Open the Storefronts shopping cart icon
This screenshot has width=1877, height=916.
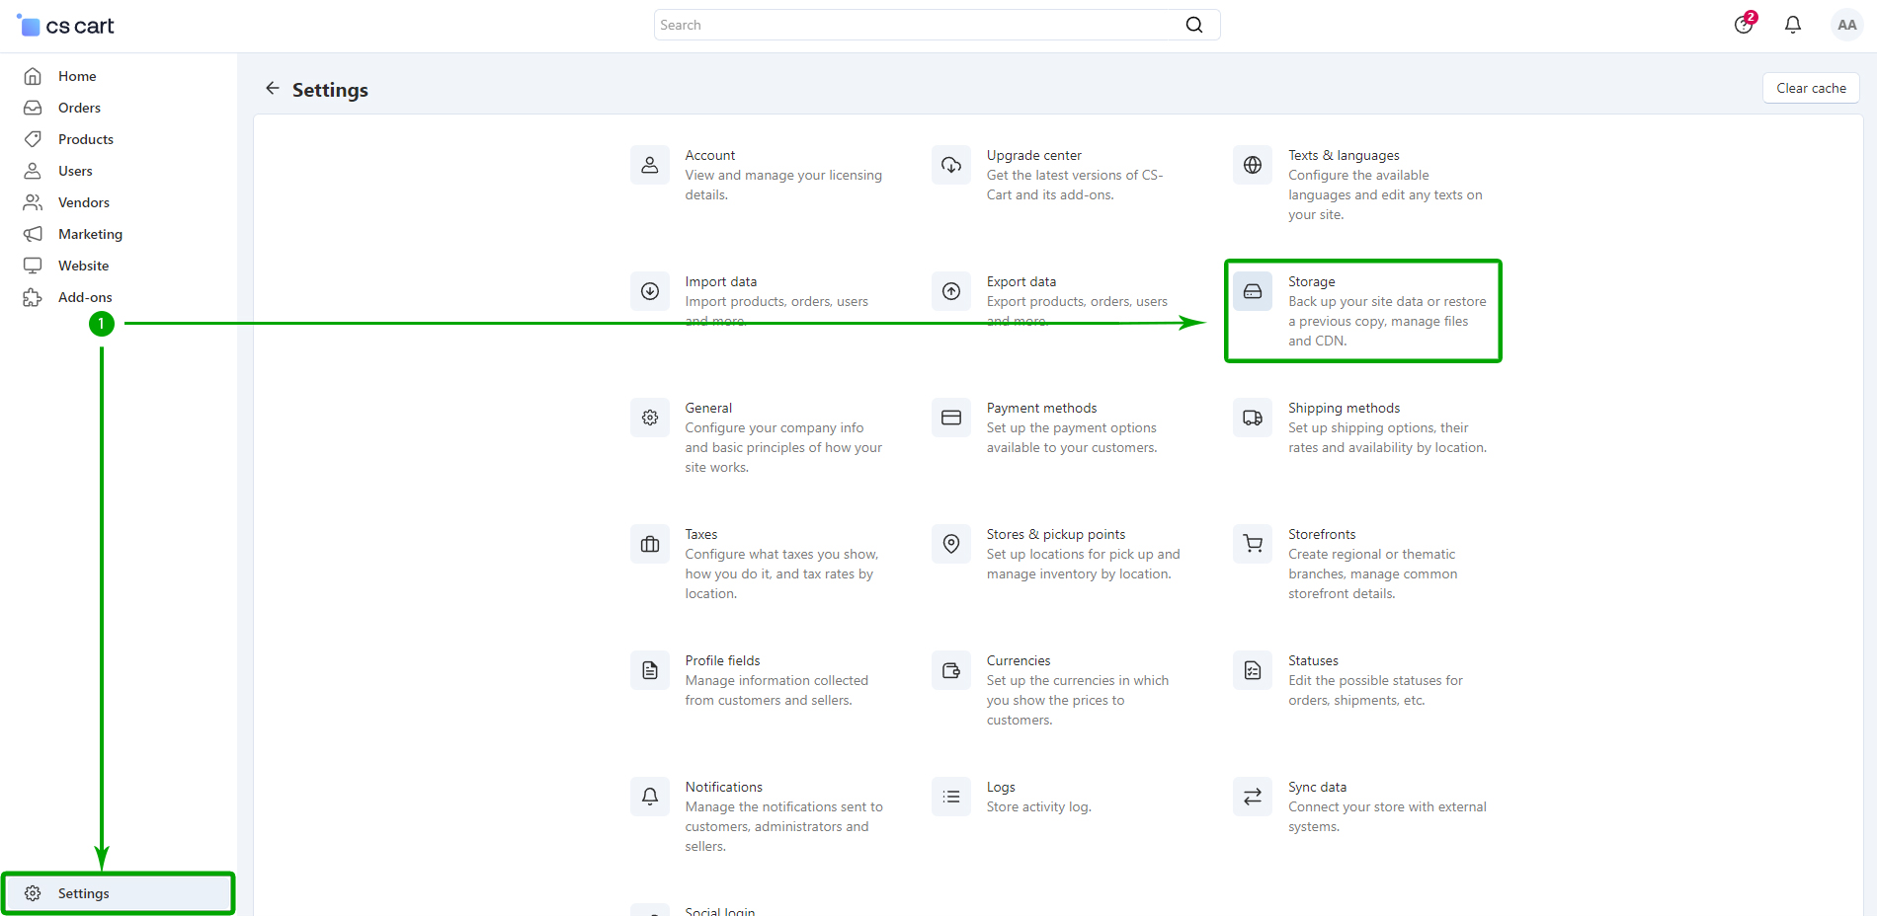coord(1252,544)
